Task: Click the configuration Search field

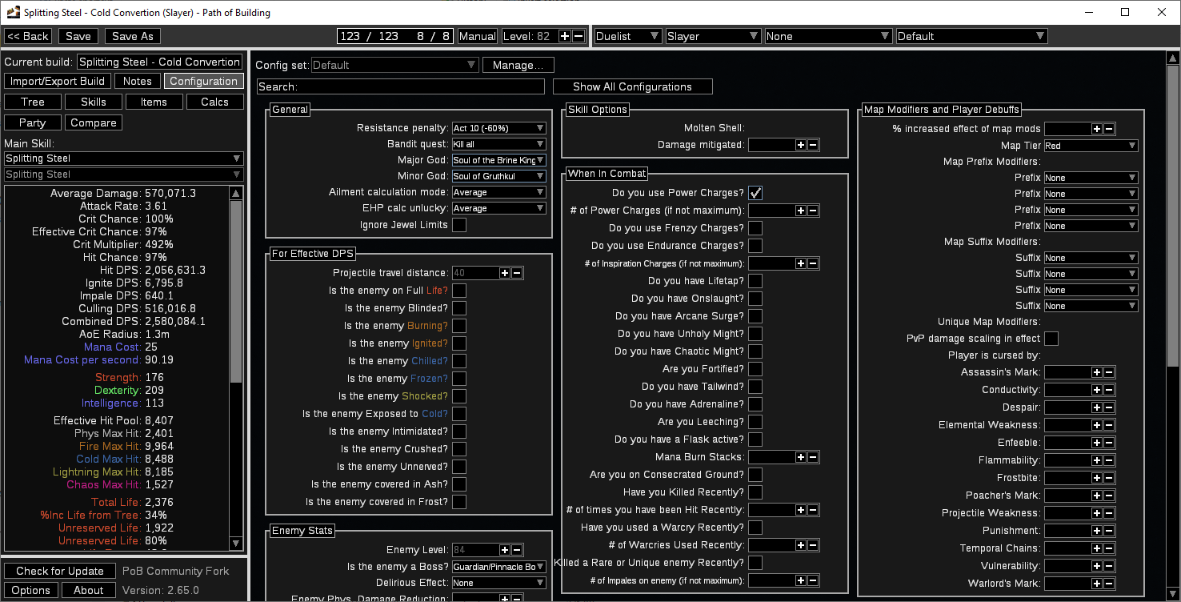Action: coord(401,86)
